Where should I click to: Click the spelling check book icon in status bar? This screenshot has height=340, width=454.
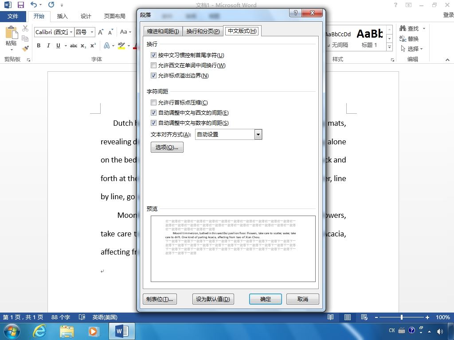(82, 317)
